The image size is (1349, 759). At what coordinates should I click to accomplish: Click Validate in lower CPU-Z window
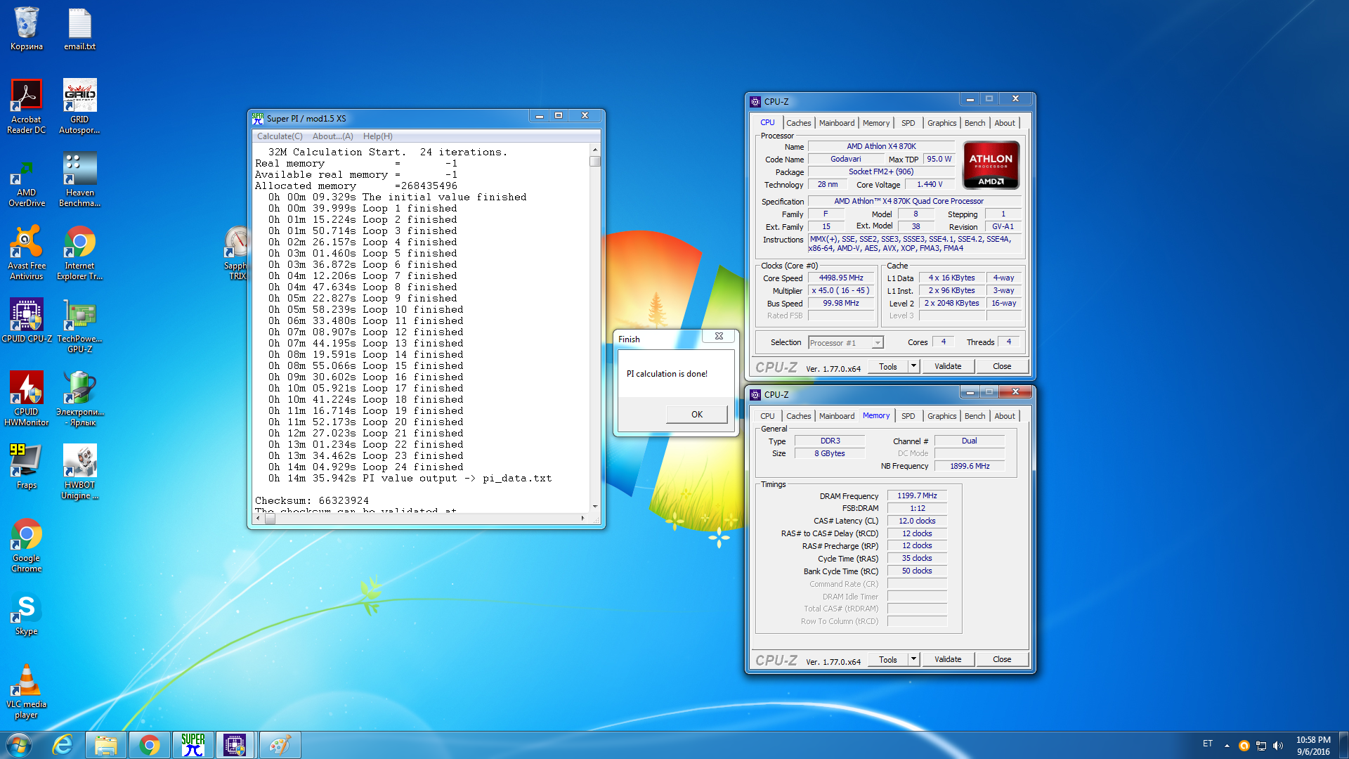[x=948, y=659]
